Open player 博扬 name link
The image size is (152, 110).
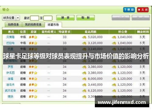click(10, 97)
